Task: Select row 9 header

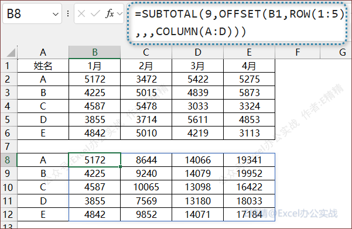Action: point(9,173)
